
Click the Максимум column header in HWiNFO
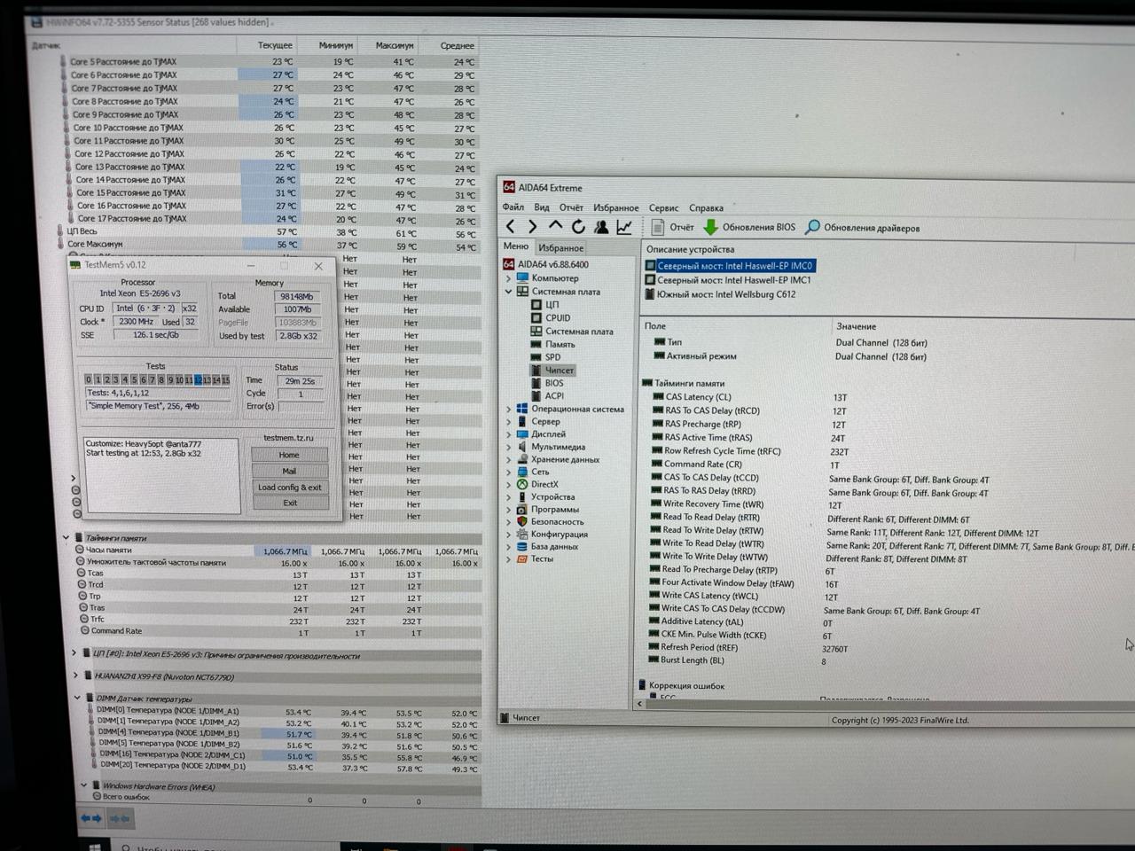pyautogui.click(x=394, y=45)
